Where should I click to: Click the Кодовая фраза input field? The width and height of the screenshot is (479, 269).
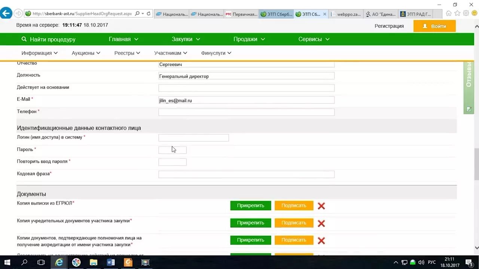246,174
